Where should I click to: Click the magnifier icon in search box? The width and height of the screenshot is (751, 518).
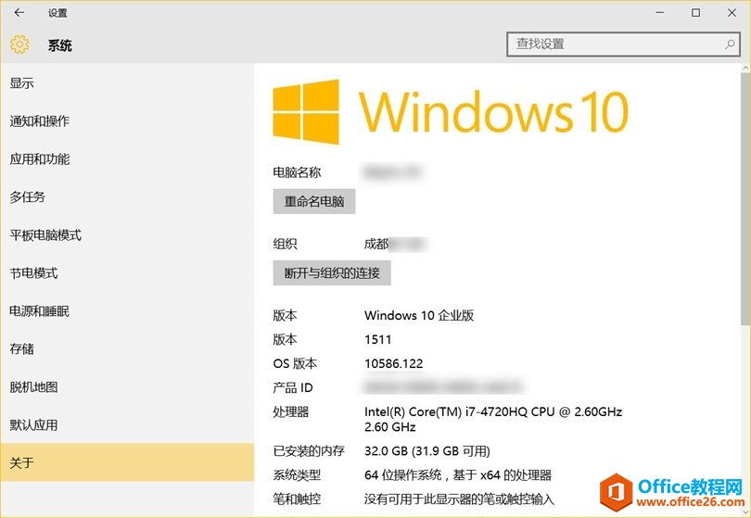click(730, 44)
